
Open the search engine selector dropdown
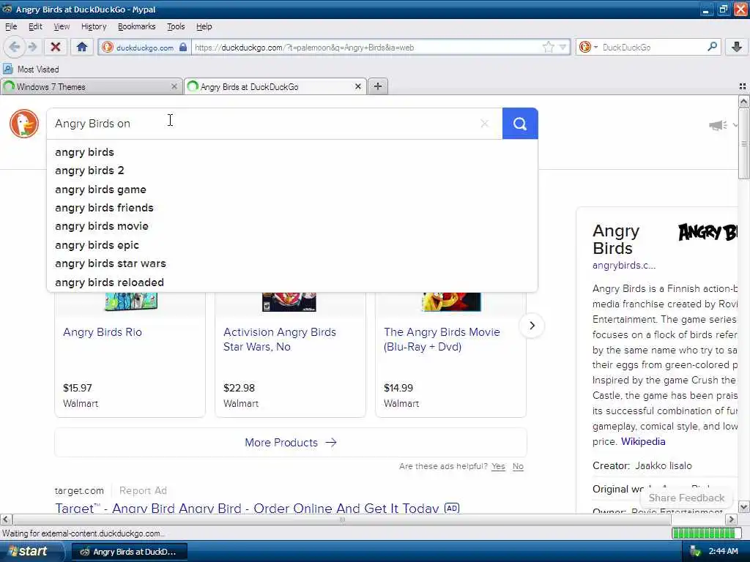coord(588,47)
